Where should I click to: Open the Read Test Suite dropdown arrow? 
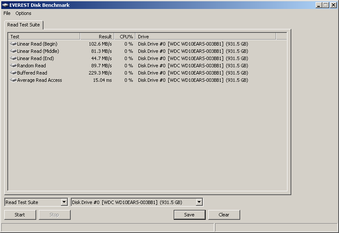point(64,202)
